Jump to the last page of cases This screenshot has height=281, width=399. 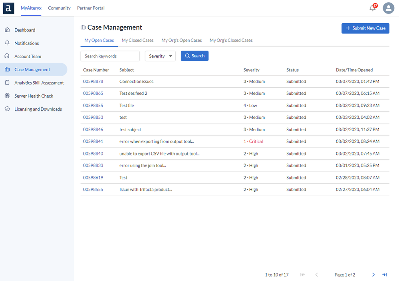point(385,275)
